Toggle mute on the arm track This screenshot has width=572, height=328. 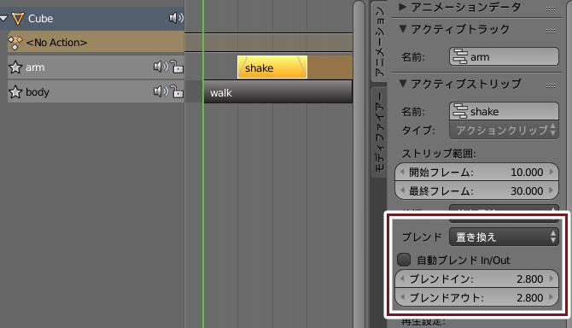pos(161,67)
